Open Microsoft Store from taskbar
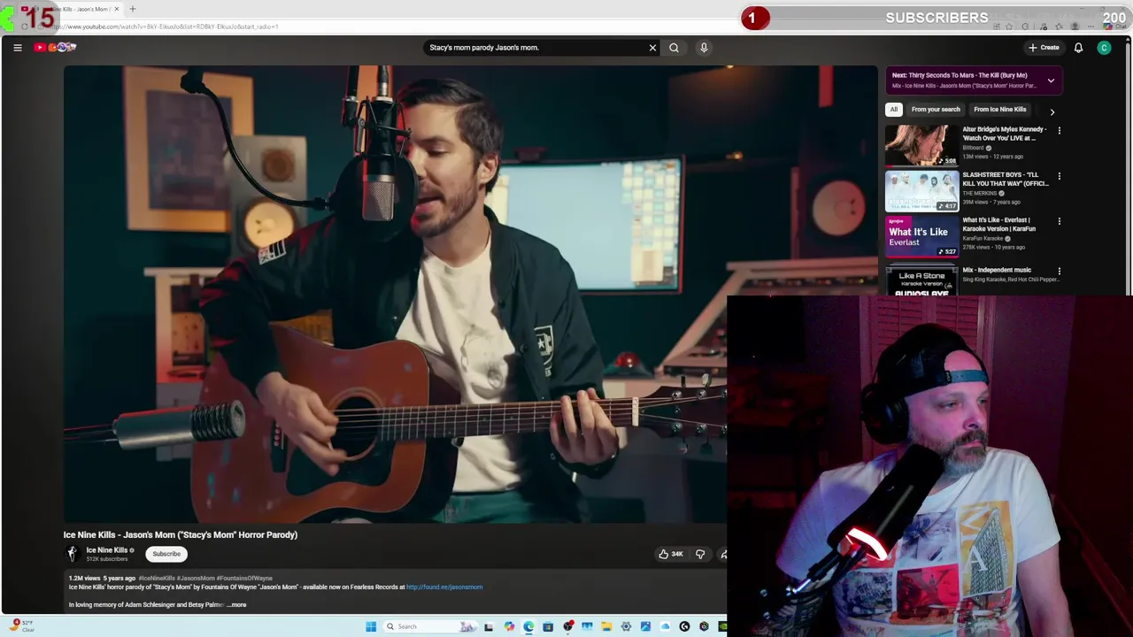The image size is (1133, 637). 548,626
